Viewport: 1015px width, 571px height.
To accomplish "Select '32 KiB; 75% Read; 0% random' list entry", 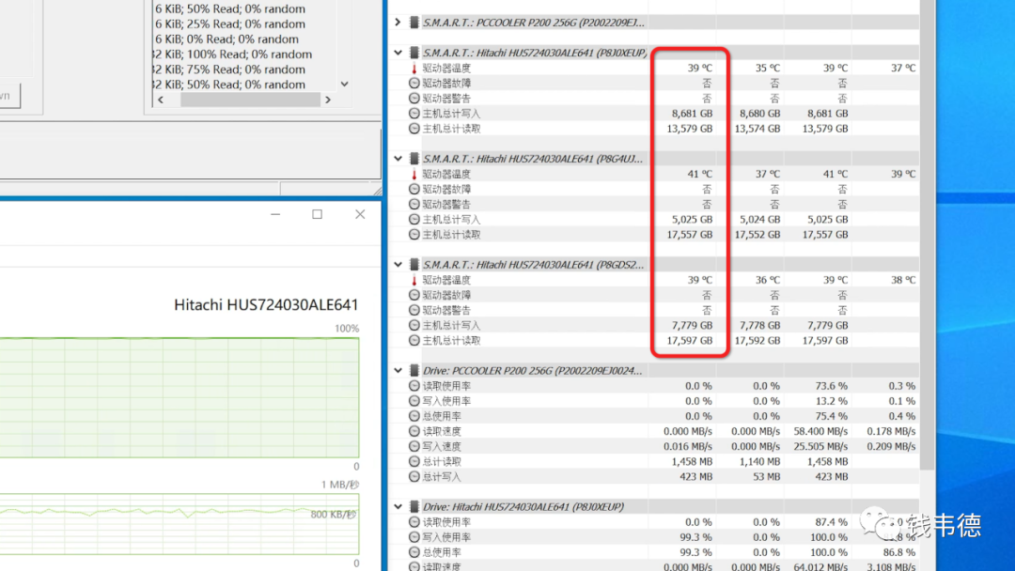I will coord(229,69).
